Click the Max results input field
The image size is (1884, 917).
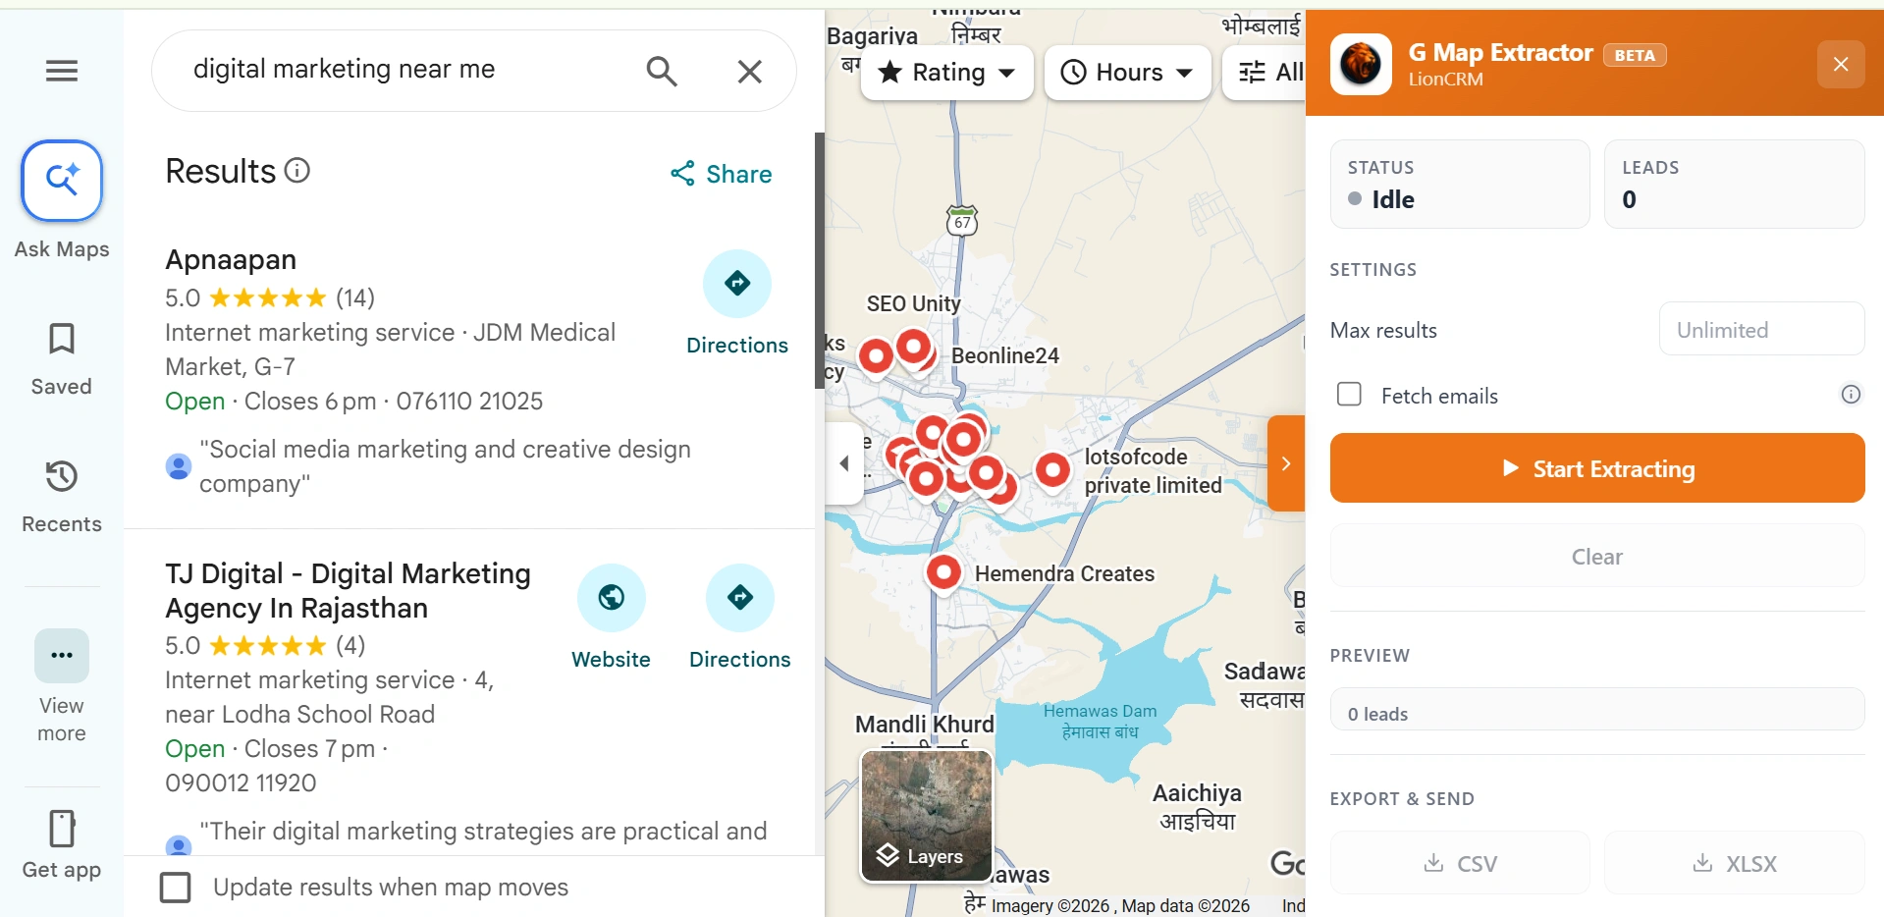tap(1761, 329)
